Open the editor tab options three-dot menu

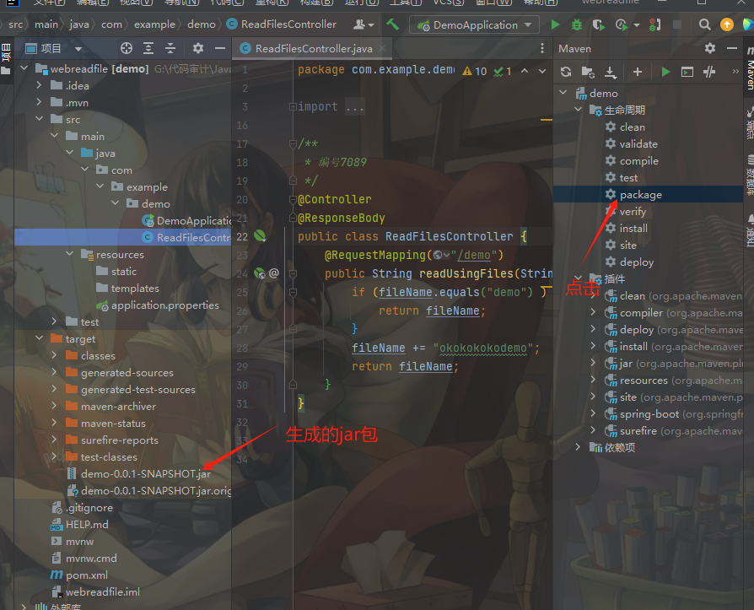coord(542,48)
